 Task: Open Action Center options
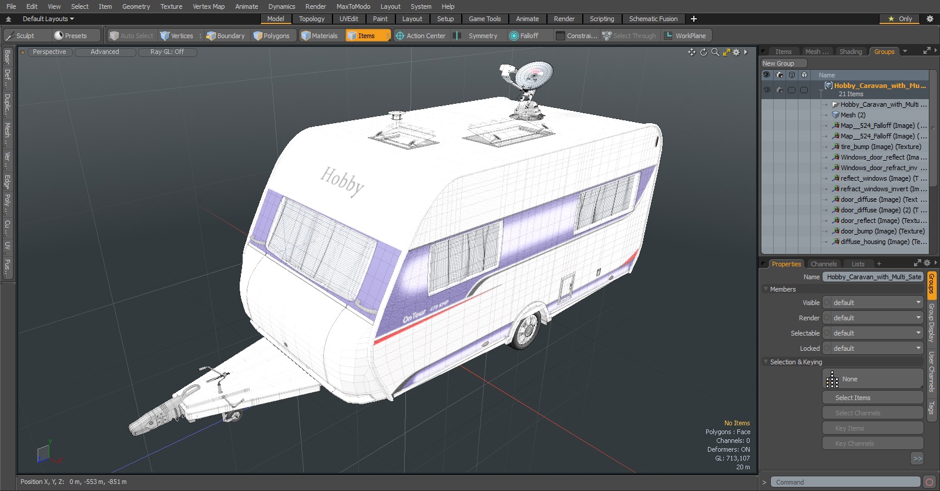click(x=421, y=36)
